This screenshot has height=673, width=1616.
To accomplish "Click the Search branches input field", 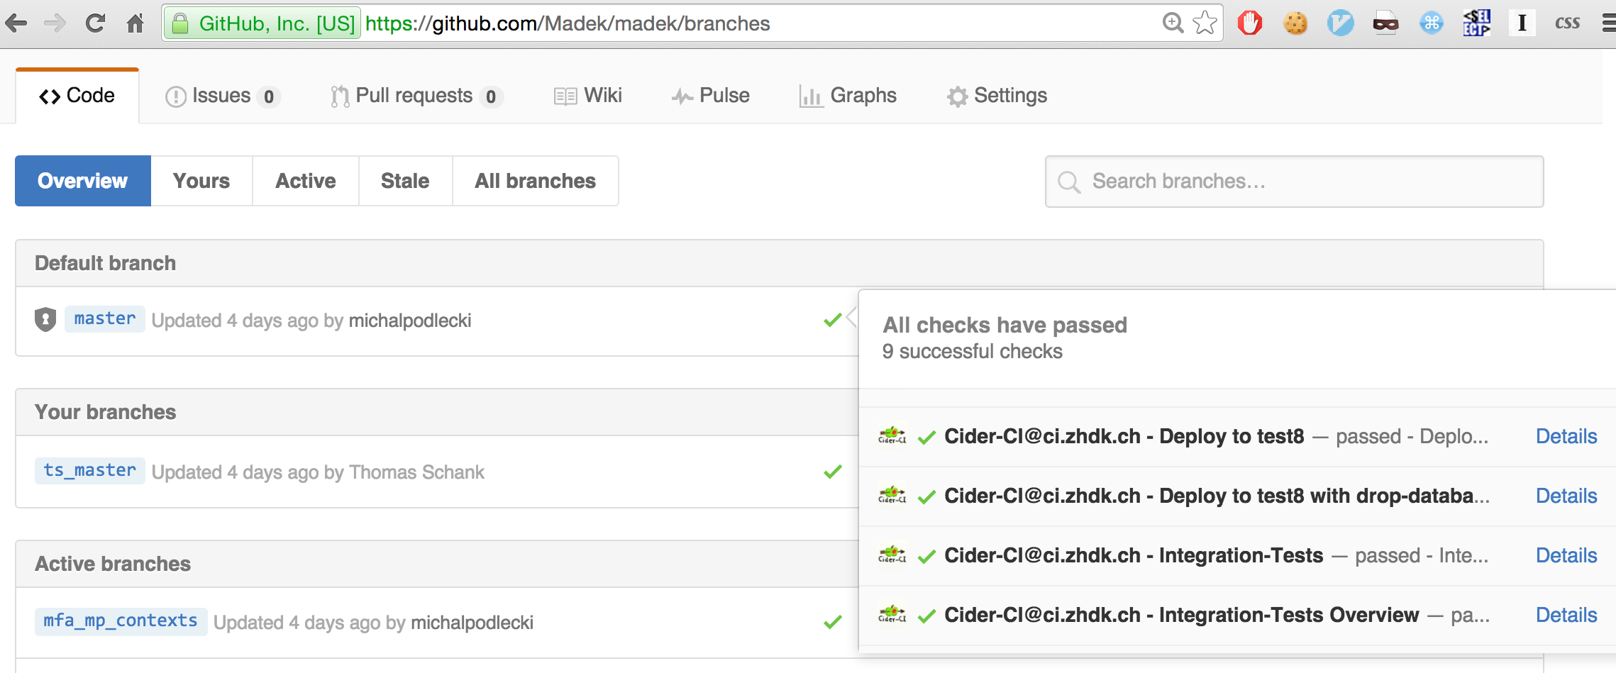I will coord(1294,182).
